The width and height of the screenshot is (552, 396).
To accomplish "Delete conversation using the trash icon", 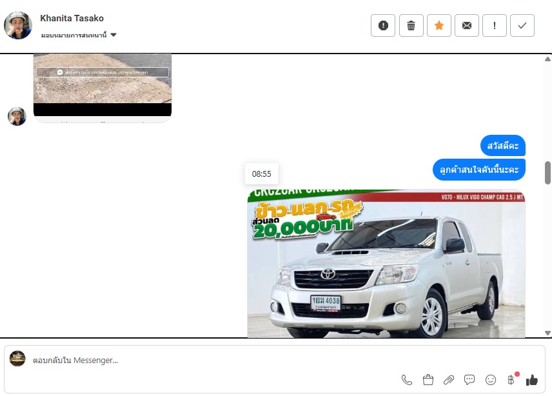I will tap(411, 26).
